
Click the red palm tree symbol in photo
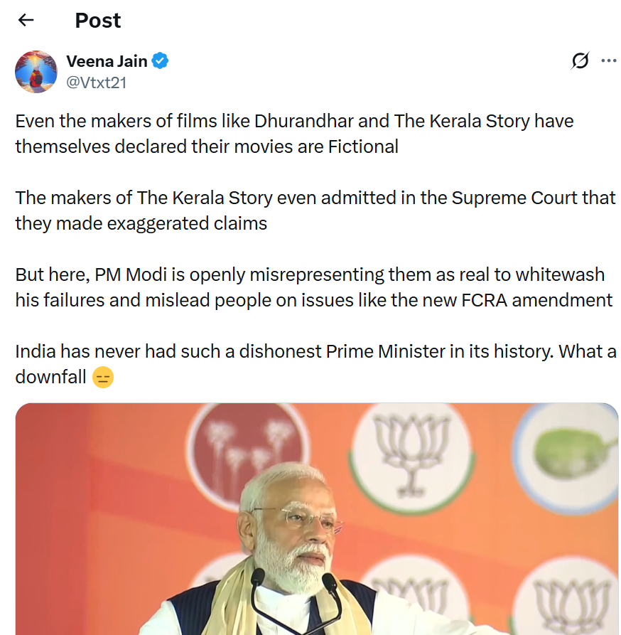(x=247, y=444)
